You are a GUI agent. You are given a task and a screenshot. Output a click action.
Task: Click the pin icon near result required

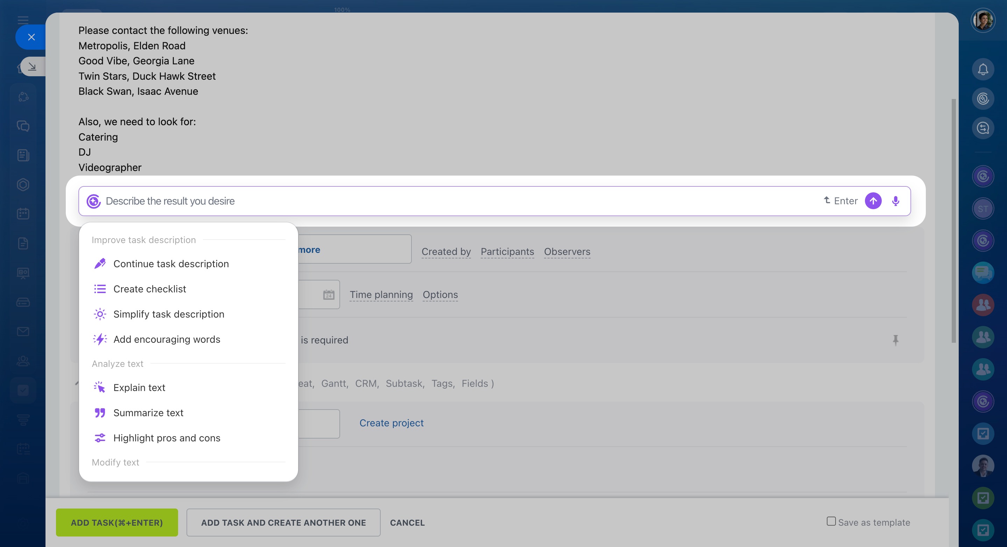click(x=895, y=340)
